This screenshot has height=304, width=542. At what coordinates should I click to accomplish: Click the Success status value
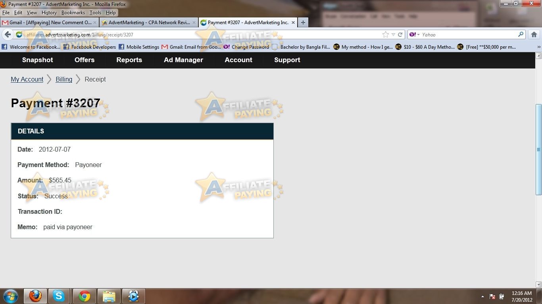tap(56, 196)
